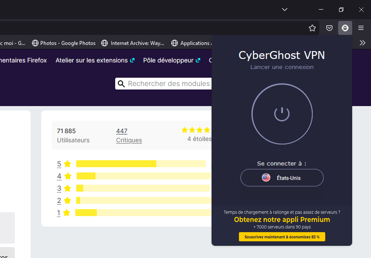Open the Firefox hamburger menu
Screen dimensions: 371x258
(361, 28)
